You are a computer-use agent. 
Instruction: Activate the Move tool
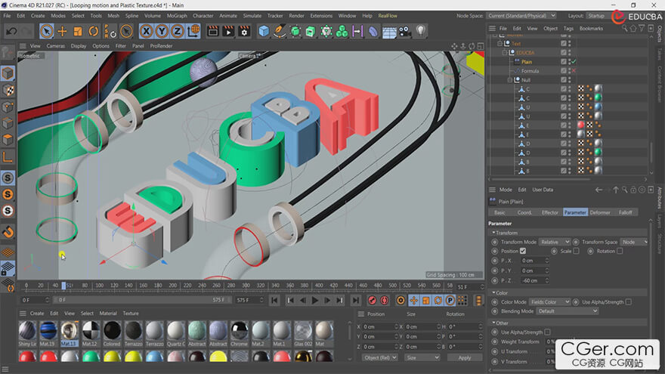coord(62,32)
